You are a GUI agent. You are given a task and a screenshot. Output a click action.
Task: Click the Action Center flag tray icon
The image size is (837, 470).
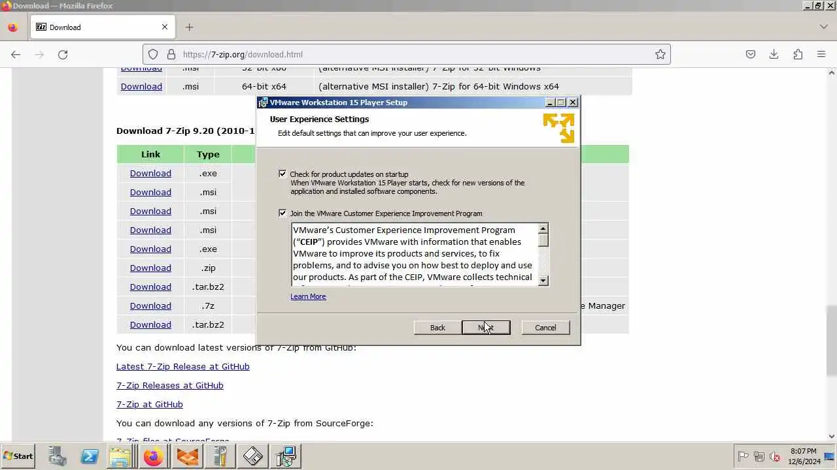(743, 456)
